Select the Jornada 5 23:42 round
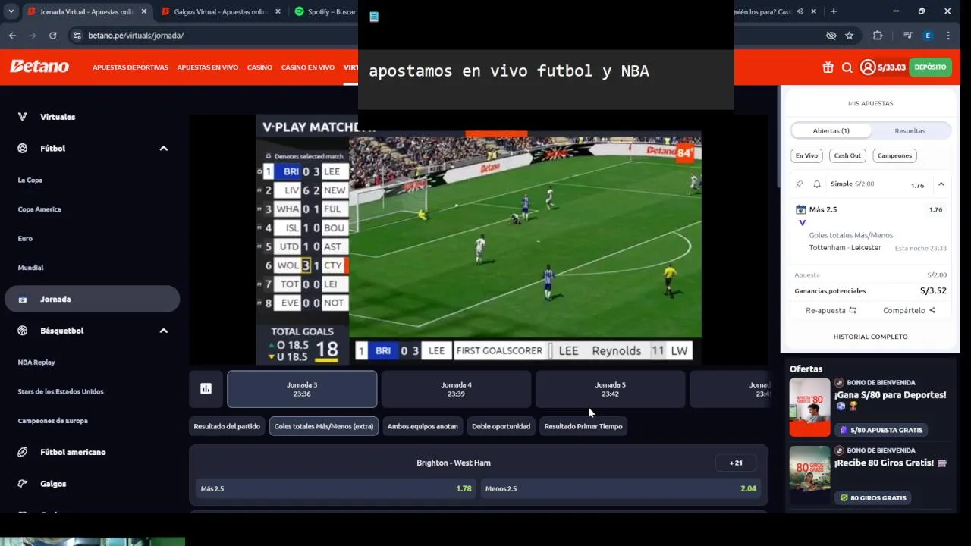This screenshot has height=546, width=971. (610, 389)
